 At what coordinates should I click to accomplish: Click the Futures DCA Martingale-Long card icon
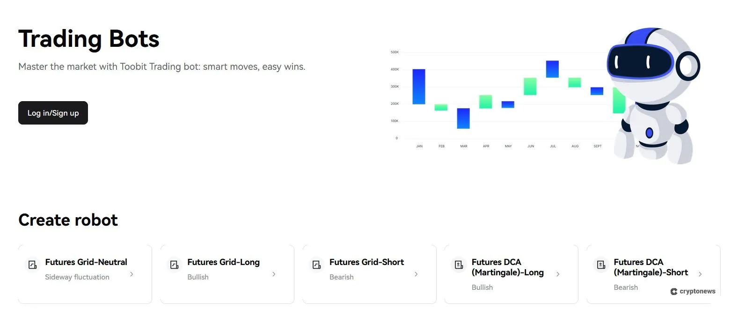click(x=459, y=265)
